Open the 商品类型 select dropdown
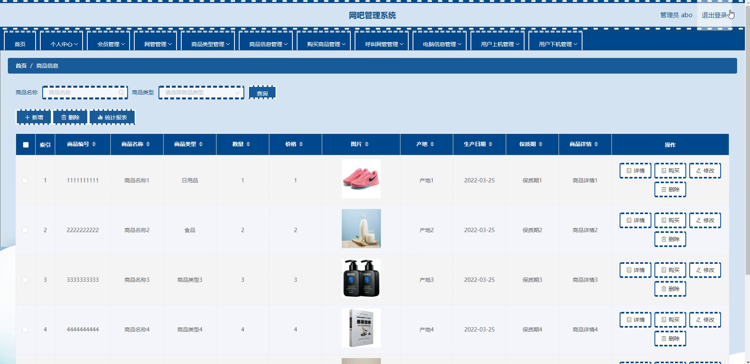Screen dimensions: 750x364 pos(201,92)
